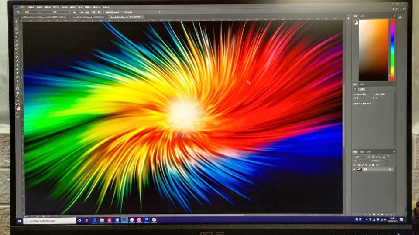Switch to the Channels tab beside Layers
The width and height of the screenshot is (419, 235).
click(362, 151)
